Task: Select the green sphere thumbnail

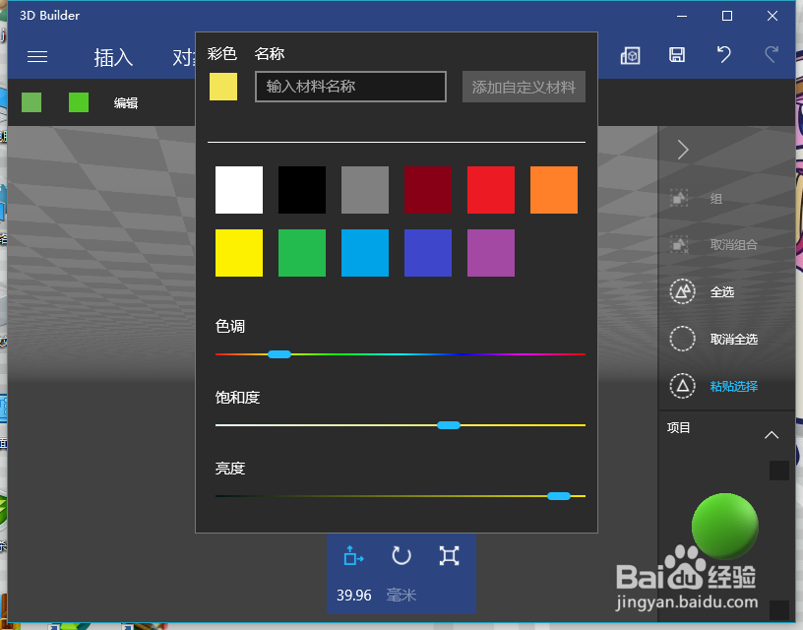Action: [x=725, y=526]
